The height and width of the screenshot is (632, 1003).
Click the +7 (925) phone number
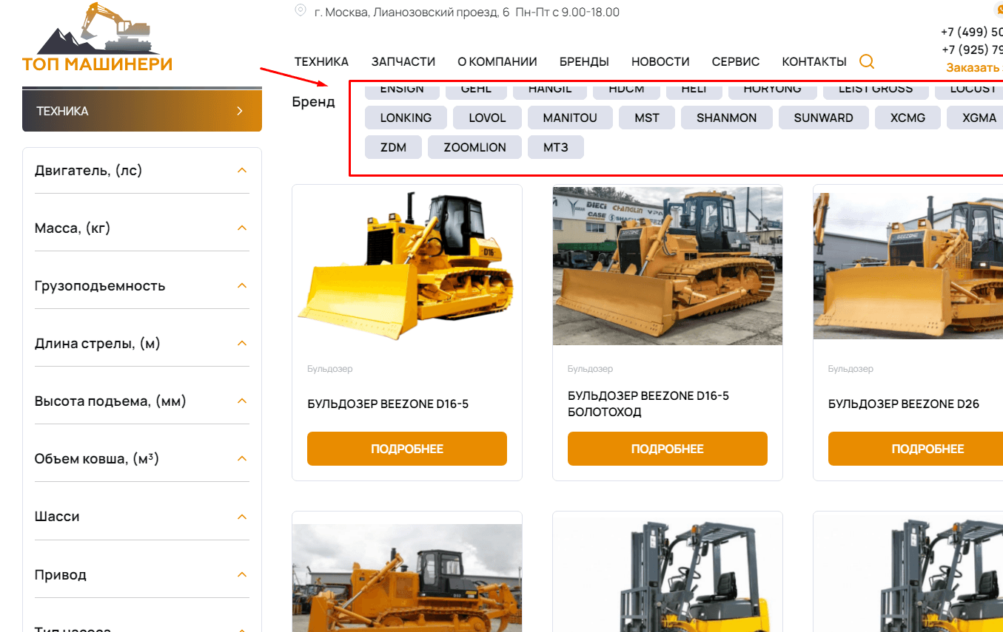[972, 50]
